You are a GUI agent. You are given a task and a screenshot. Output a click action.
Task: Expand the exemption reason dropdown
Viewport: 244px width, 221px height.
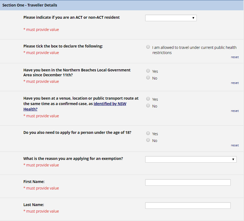tap(191, 159)
